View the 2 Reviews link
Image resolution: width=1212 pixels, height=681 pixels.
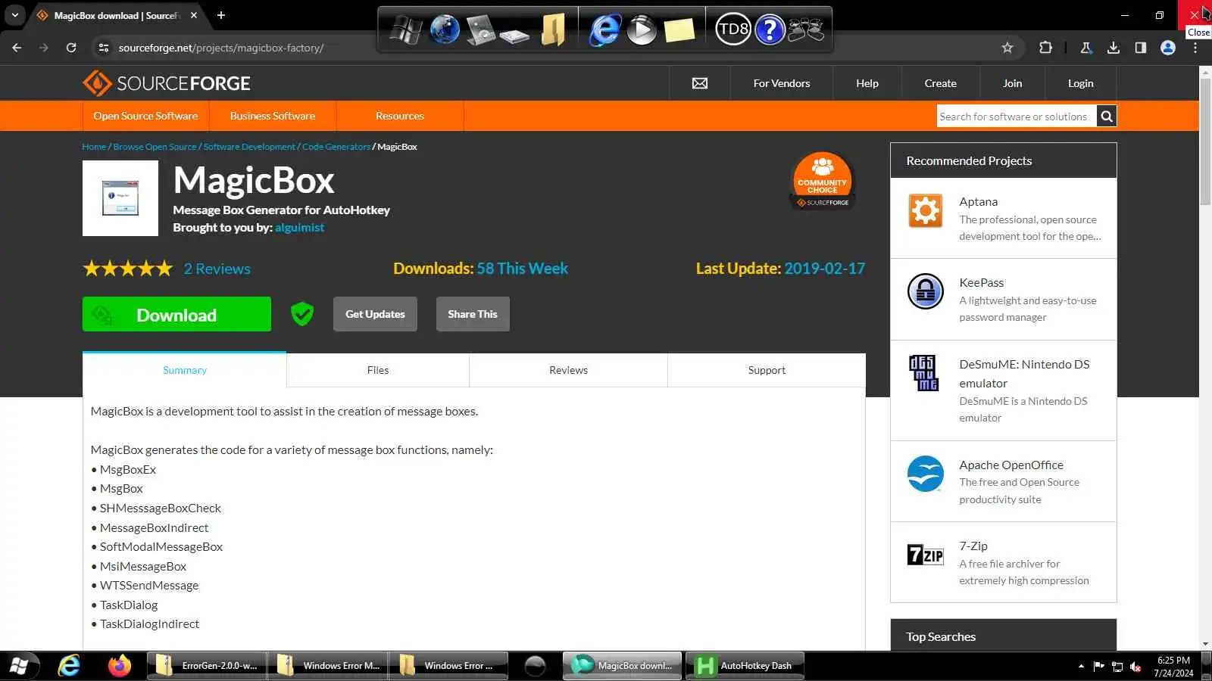tap(217, 269)
